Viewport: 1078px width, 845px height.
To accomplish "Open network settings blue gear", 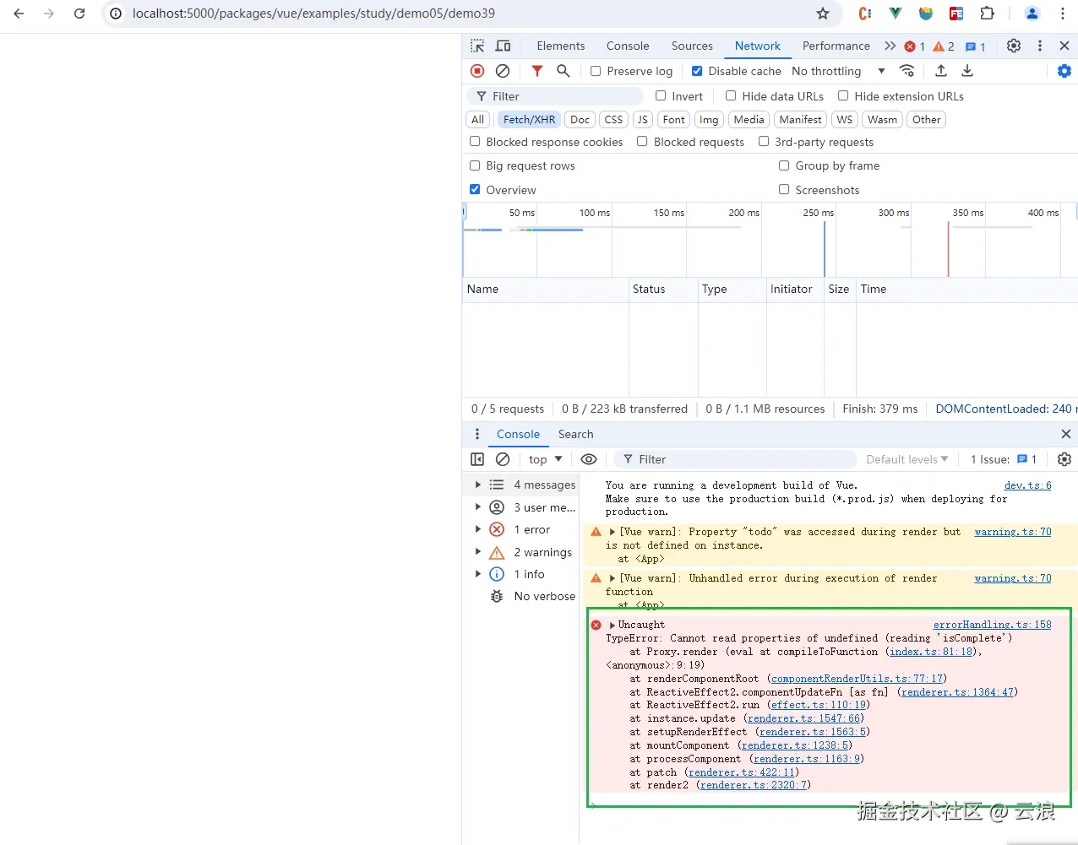I will [1064, 71].
